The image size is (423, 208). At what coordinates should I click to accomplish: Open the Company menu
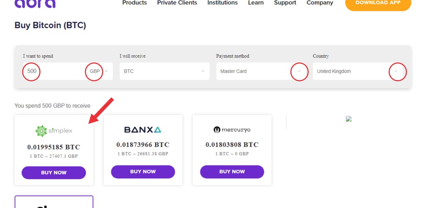coord(320,3)
